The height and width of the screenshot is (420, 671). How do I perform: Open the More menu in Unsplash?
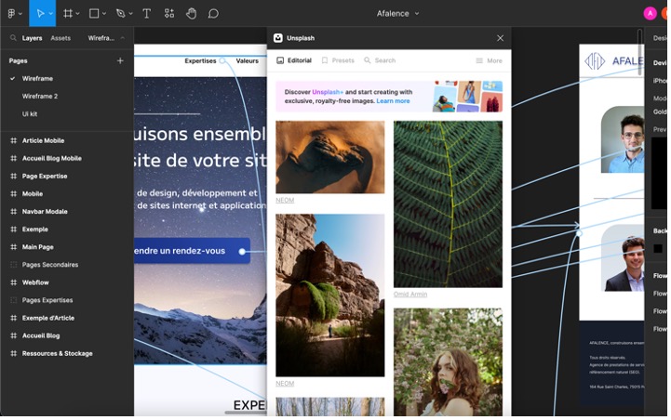pyautogui.click(x=490, y=60)
